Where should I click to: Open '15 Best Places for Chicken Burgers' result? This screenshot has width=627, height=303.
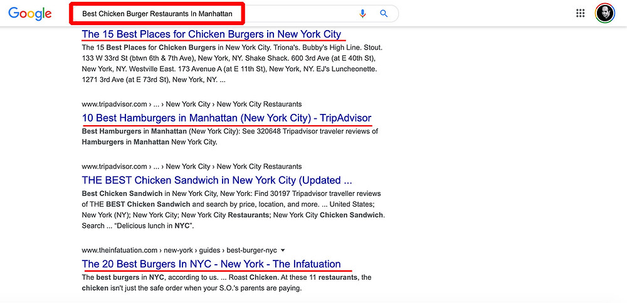pos(211,34)
